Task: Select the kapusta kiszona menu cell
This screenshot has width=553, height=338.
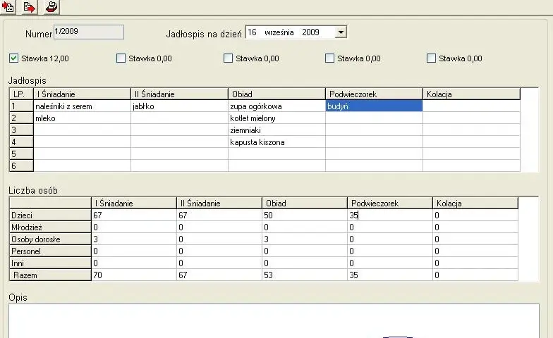Action: click(x=276, y=142)
